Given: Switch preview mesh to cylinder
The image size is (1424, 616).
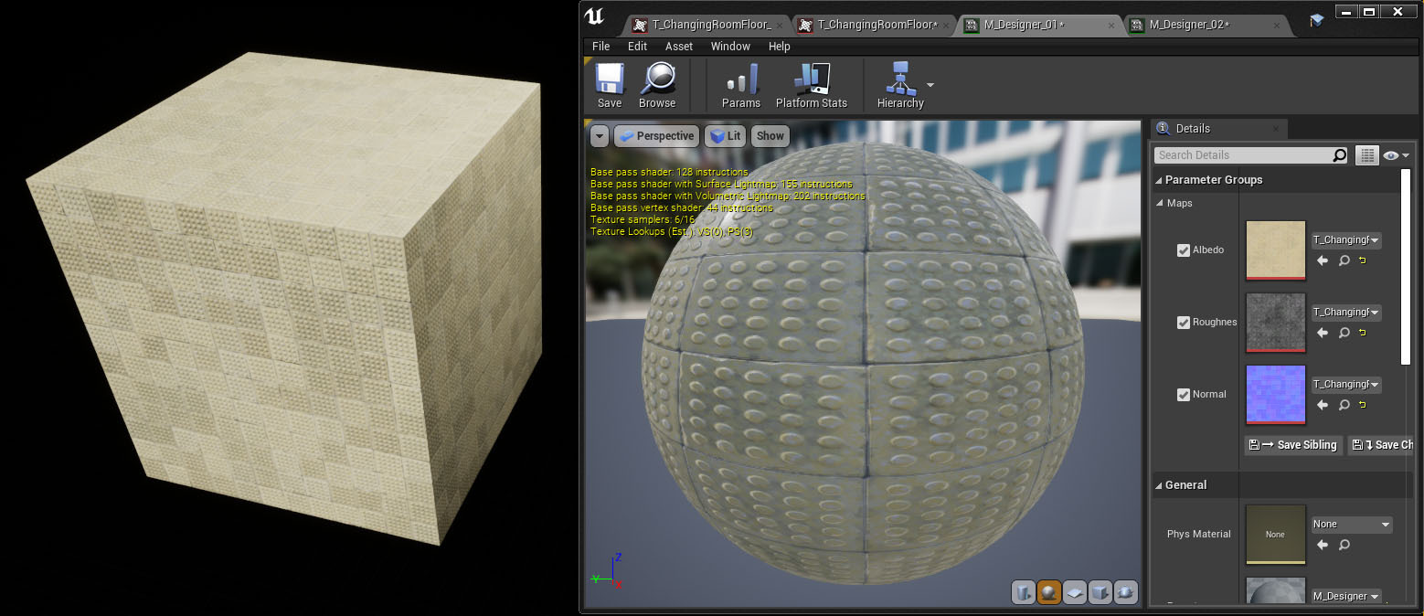Looking at the screenshot, I should tap(1024, 592).
